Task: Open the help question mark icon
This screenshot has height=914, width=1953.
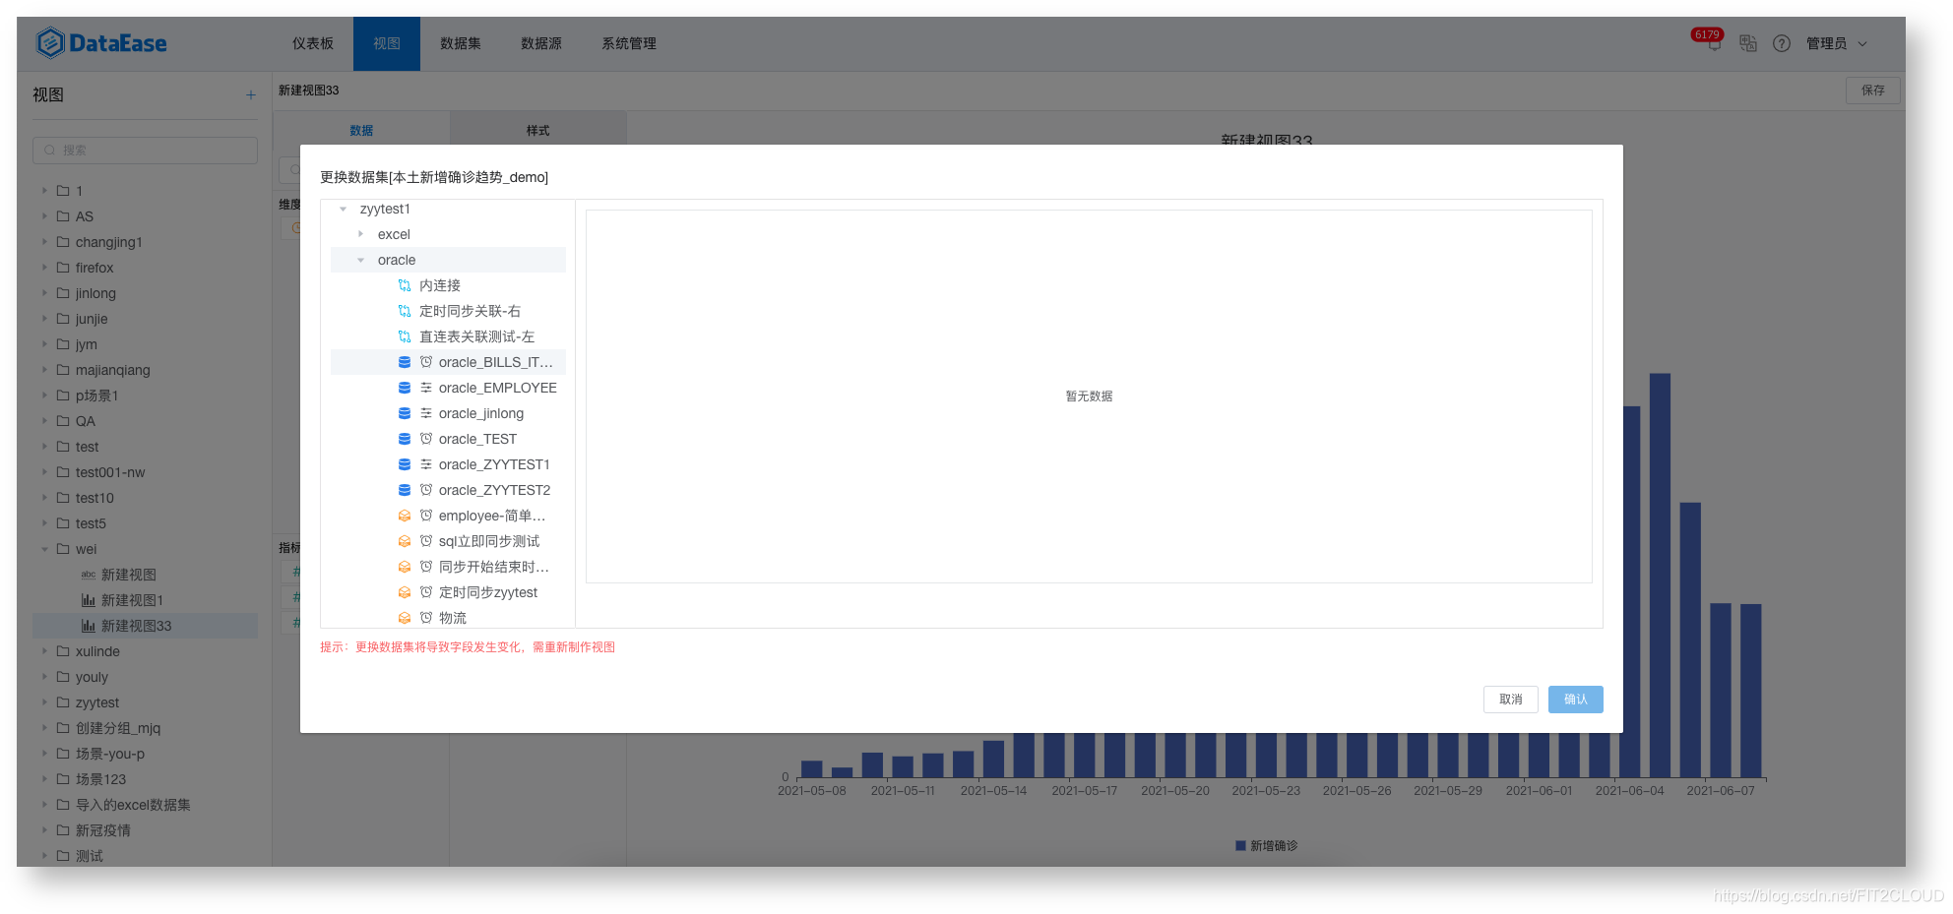Action: pos(1782,43)
